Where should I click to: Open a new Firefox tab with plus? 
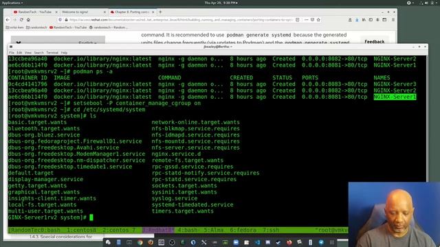coord(160,12)
